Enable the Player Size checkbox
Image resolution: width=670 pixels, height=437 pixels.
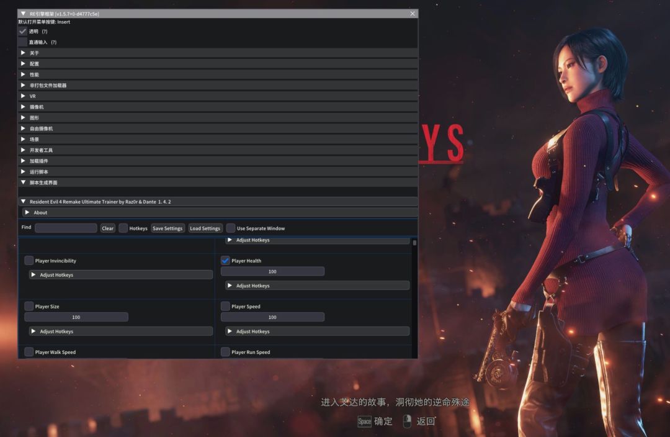point(29,306)
